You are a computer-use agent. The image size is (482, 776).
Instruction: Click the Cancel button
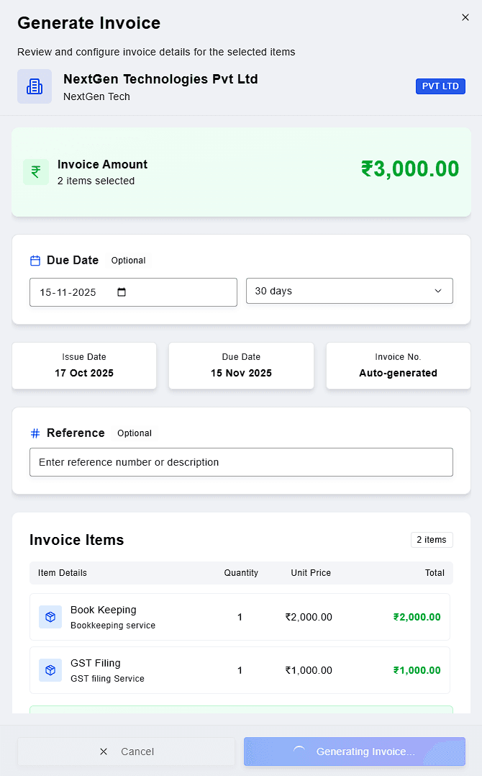coord(126,751)
